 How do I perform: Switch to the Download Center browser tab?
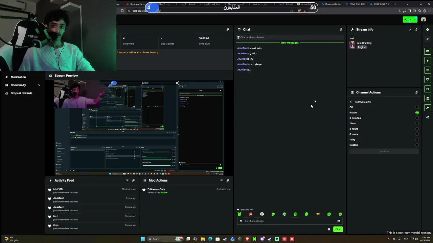[331, 4]
